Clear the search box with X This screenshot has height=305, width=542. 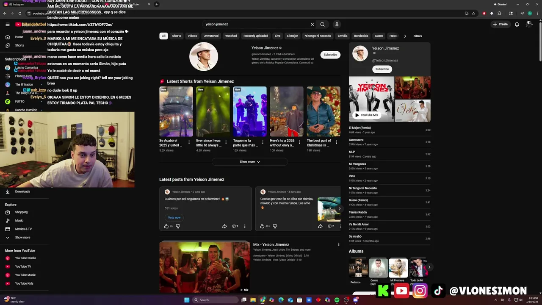click(312, 24)
